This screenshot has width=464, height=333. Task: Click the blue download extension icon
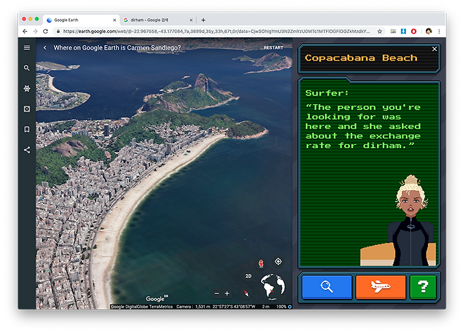[403, 31]
